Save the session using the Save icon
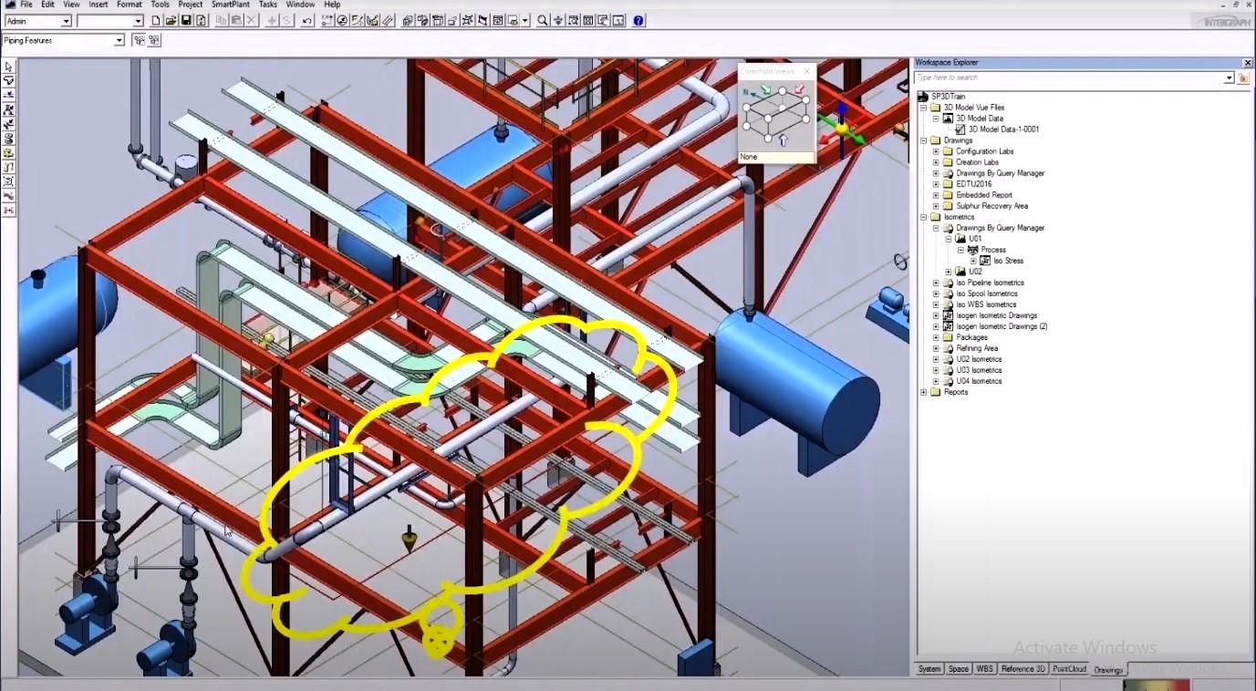 pos(187,20)
